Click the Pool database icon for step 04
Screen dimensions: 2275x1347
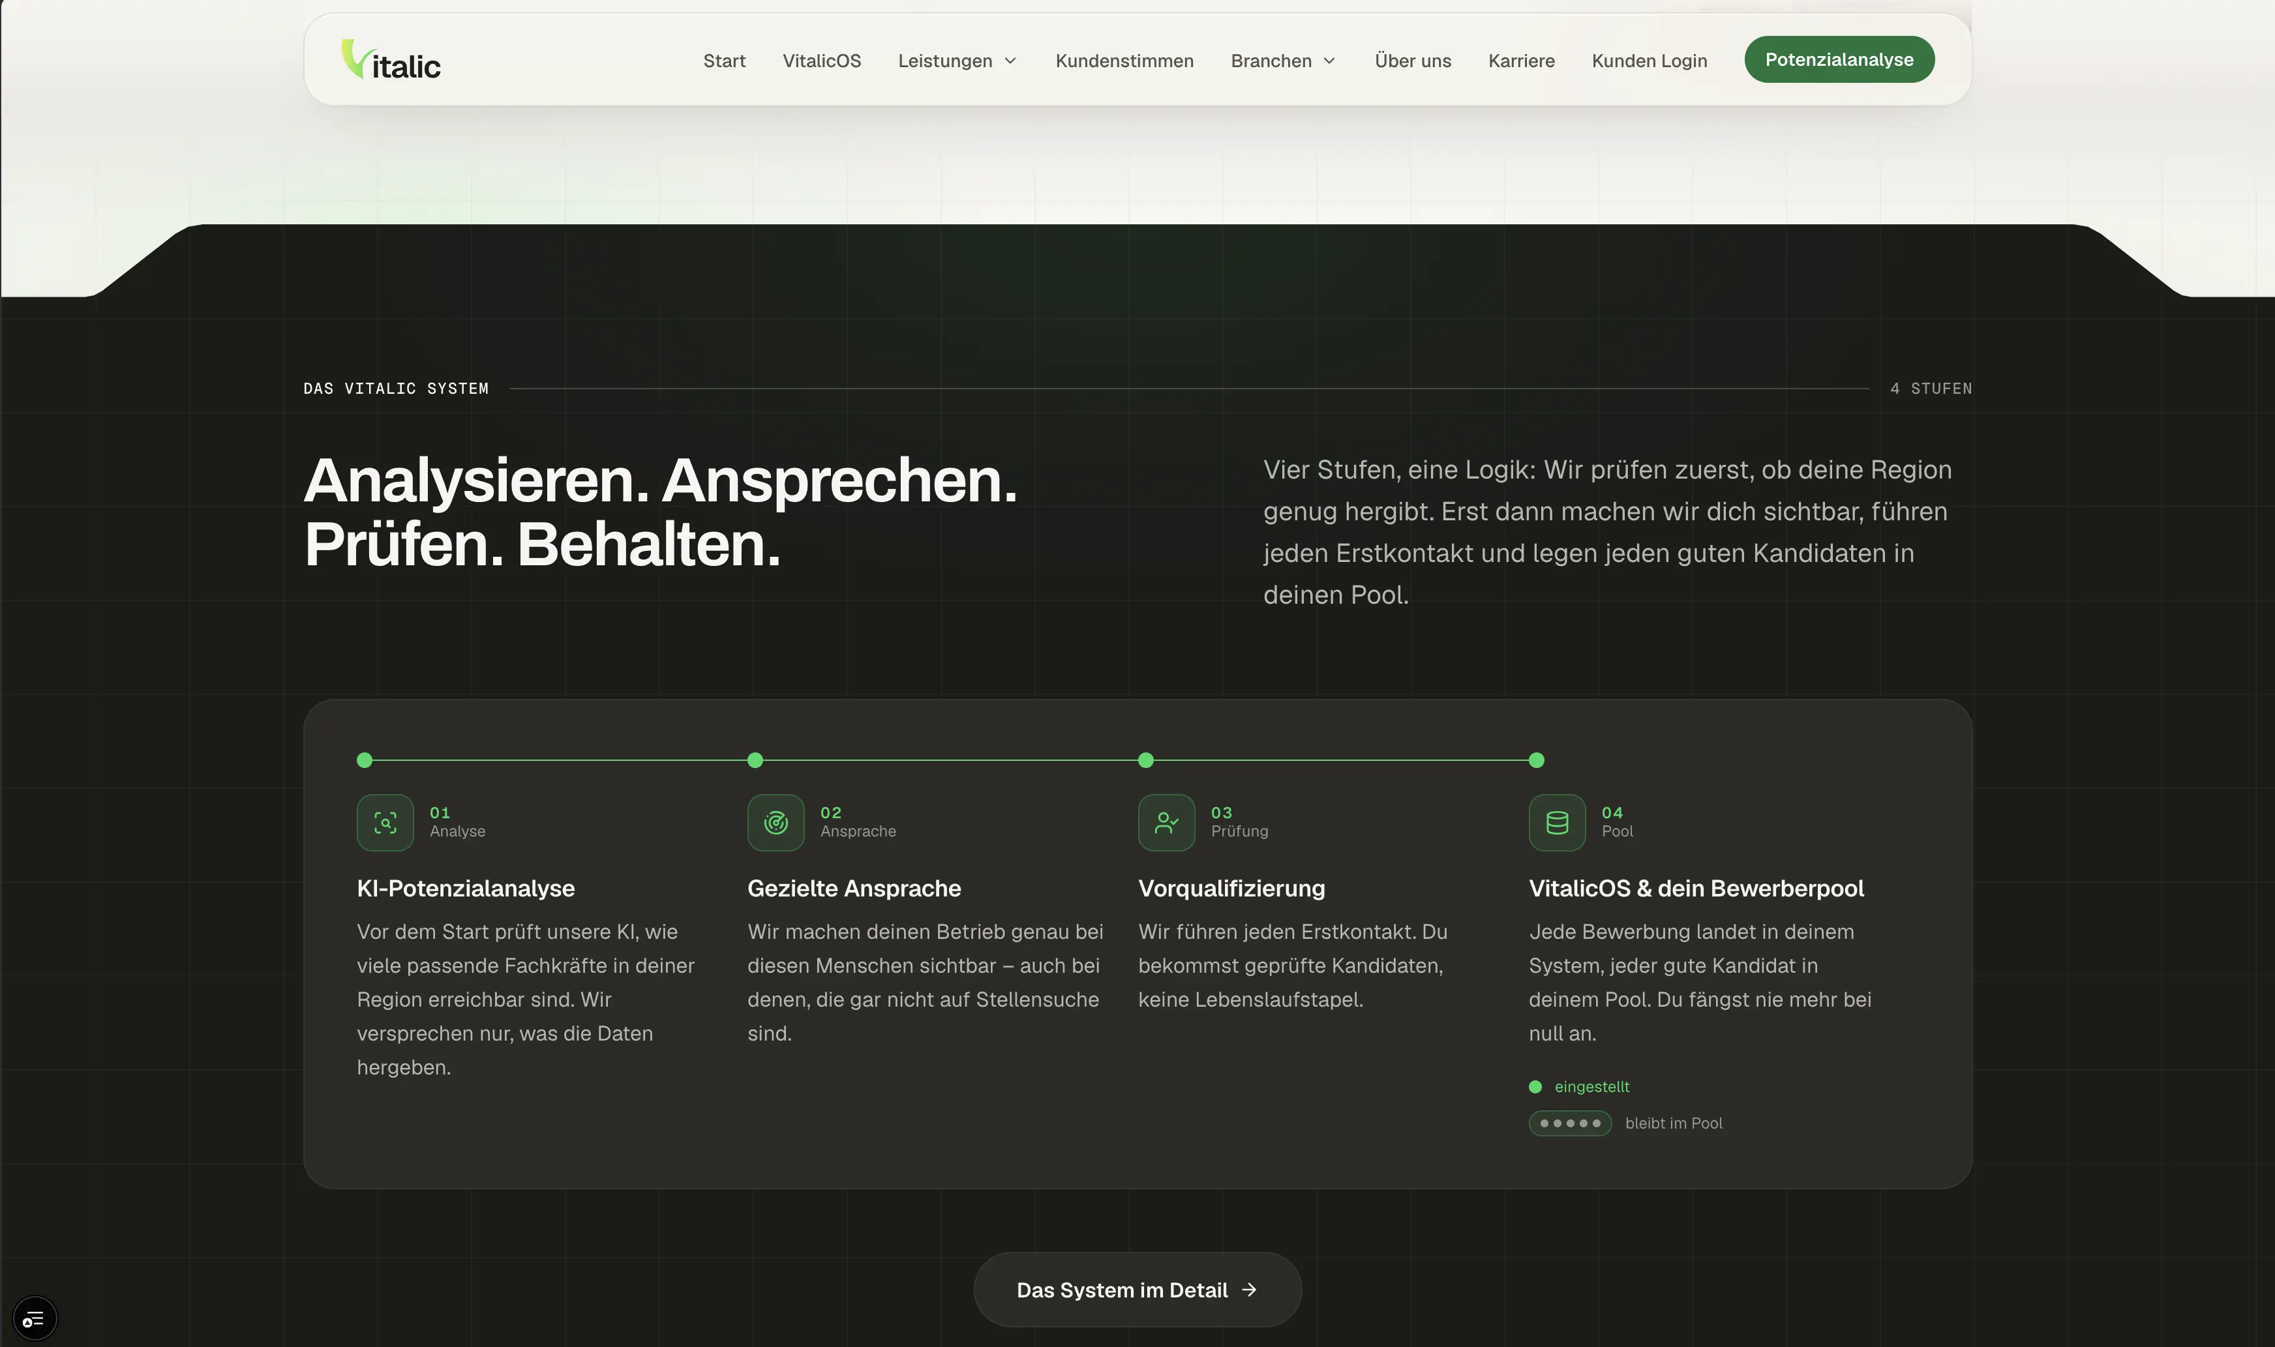pos(1556,822)
